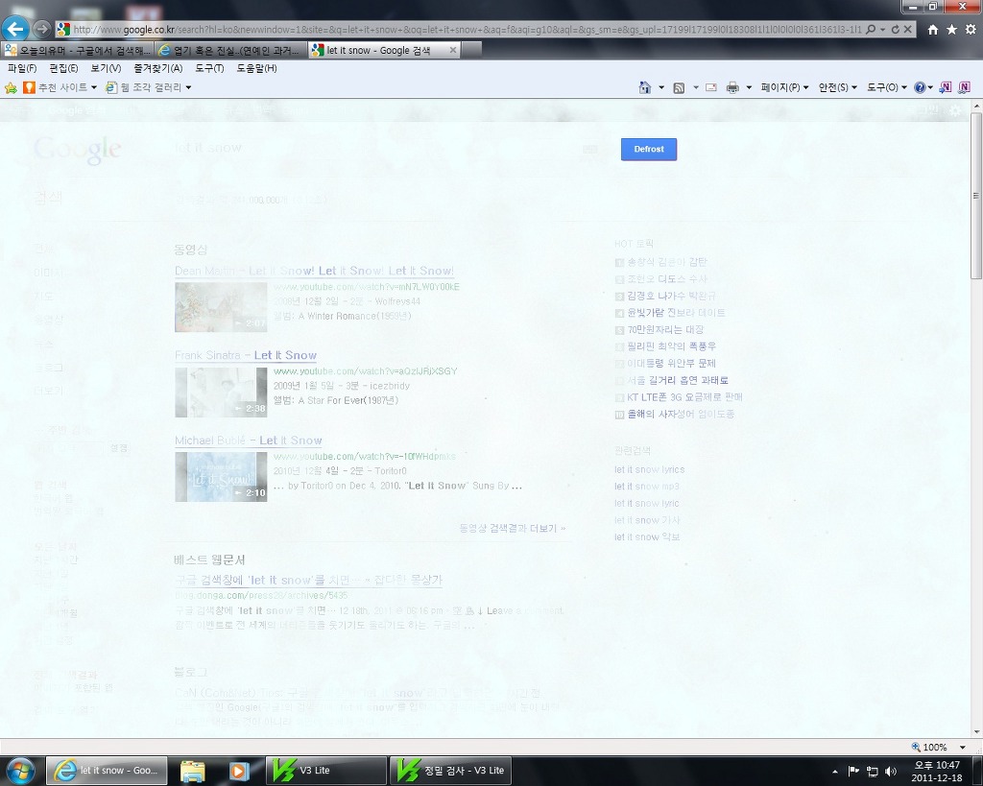
Task: Go back using the browser Back arrow
Action: pos(15,28)
